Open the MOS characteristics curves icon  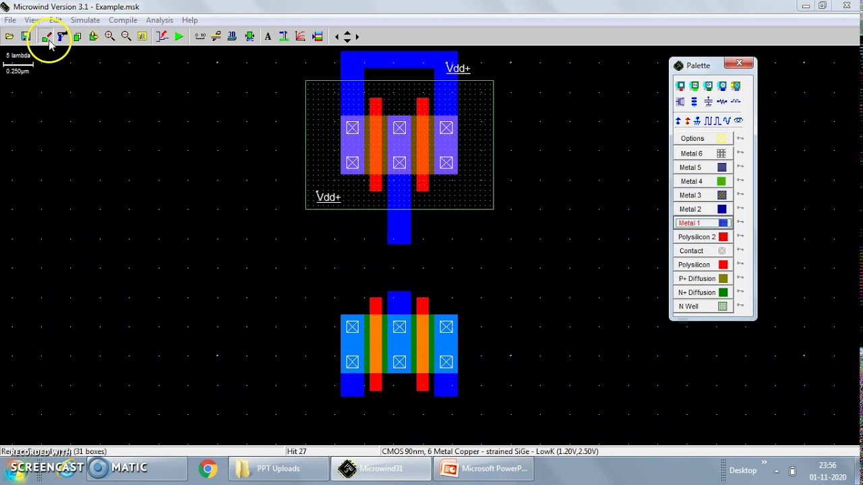point(300,36)
